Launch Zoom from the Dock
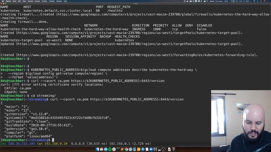Screen dimensions: 271x152 coord(151,149)
